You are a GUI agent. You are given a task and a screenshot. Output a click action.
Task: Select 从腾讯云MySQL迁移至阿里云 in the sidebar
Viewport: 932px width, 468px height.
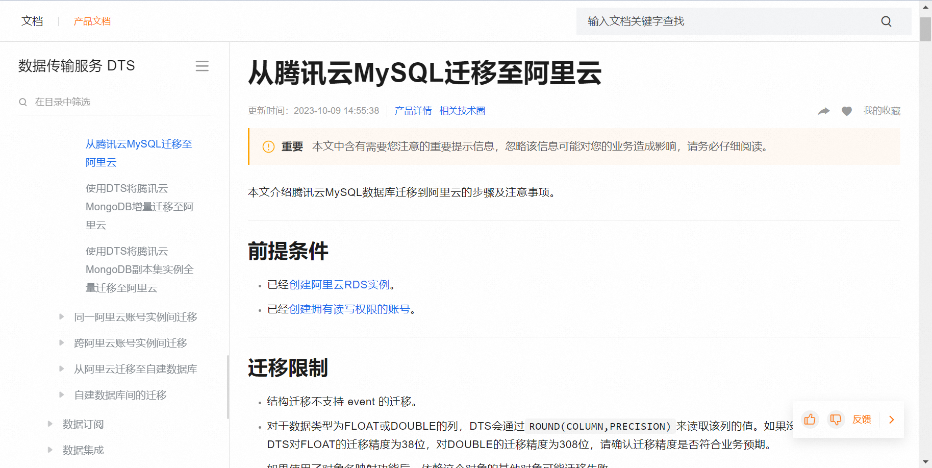pos(139,153)
